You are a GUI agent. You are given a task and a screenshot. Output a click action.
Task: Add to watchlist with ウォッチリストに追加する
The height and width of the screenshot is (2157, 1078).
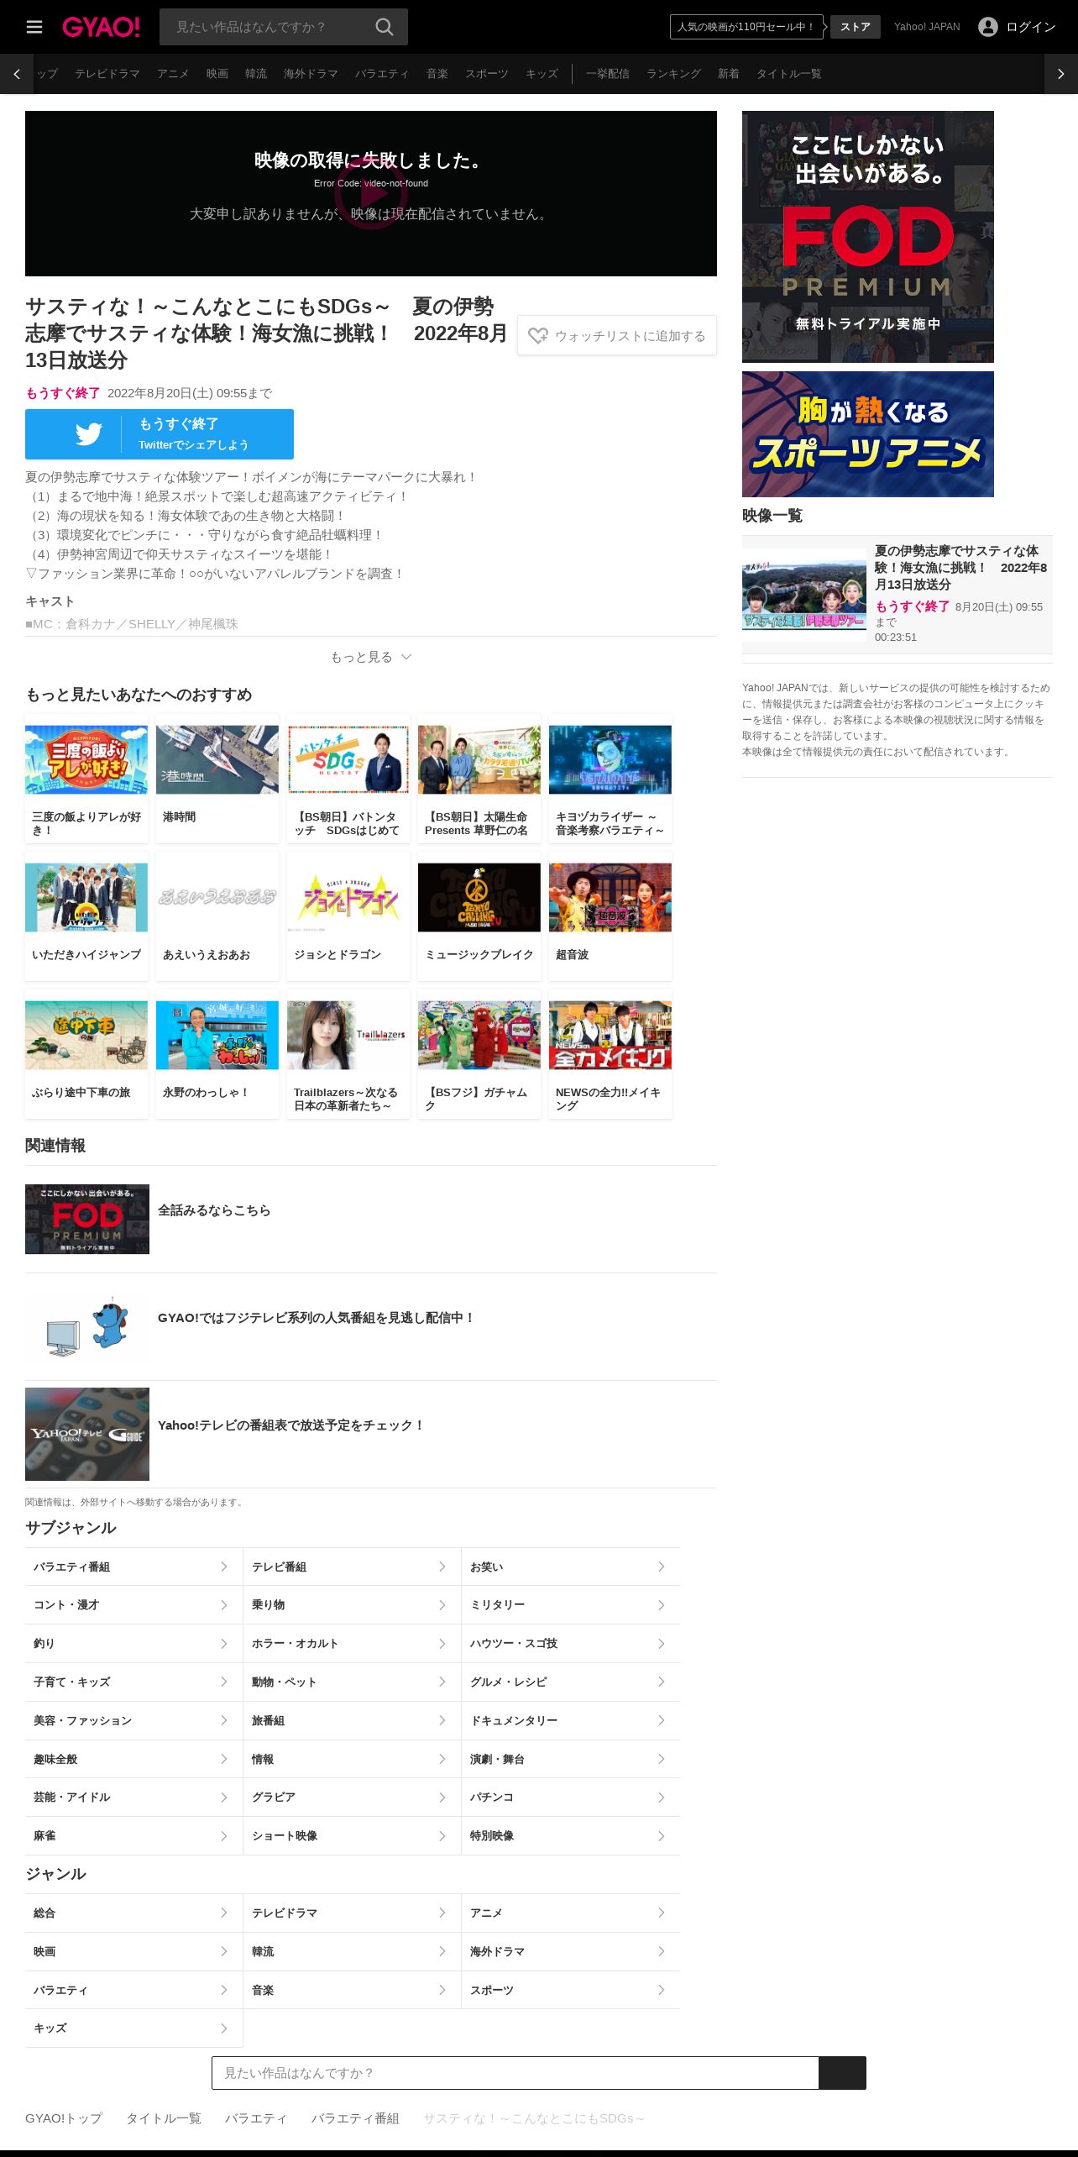click(617, 335)
